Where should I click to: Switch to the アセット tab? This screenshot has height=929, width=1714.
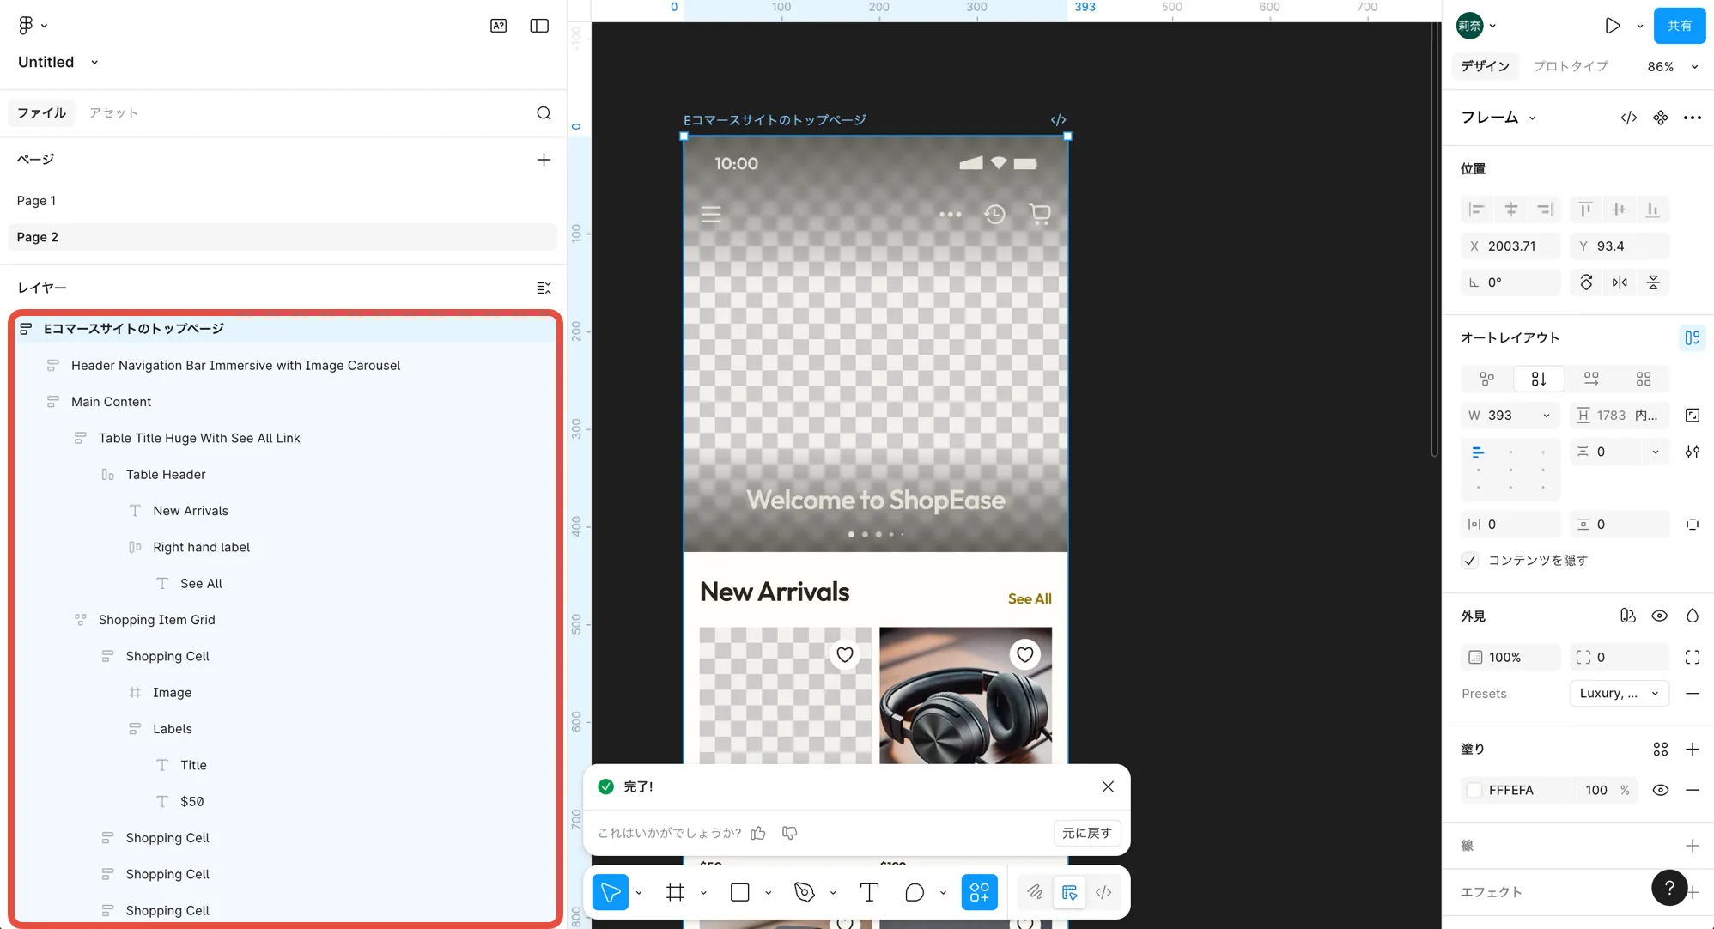coord(113,112)
